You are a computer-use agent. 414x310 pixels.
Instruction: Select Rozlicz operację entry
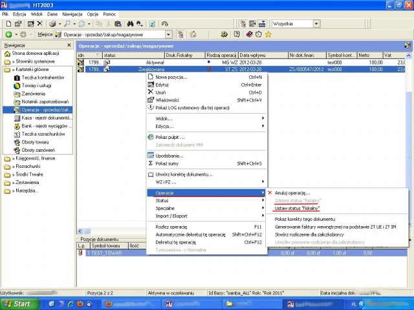(206, 227)
